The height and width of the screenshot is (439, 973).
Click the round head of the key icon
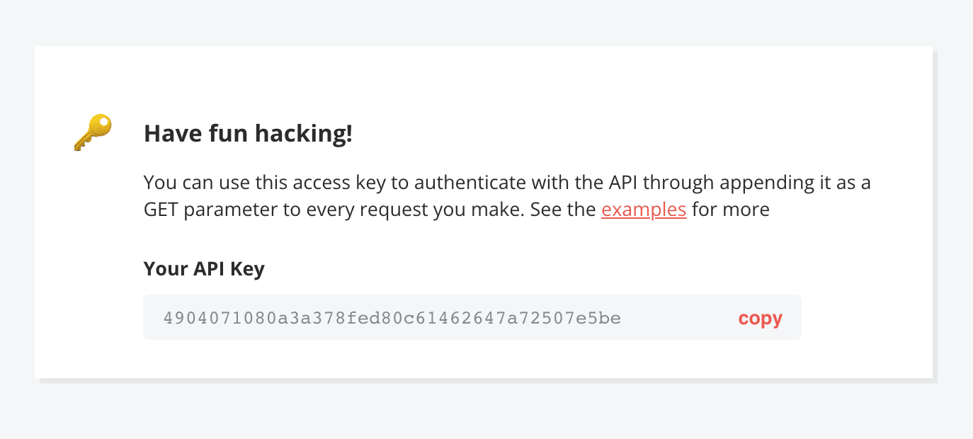click(102, 125)
